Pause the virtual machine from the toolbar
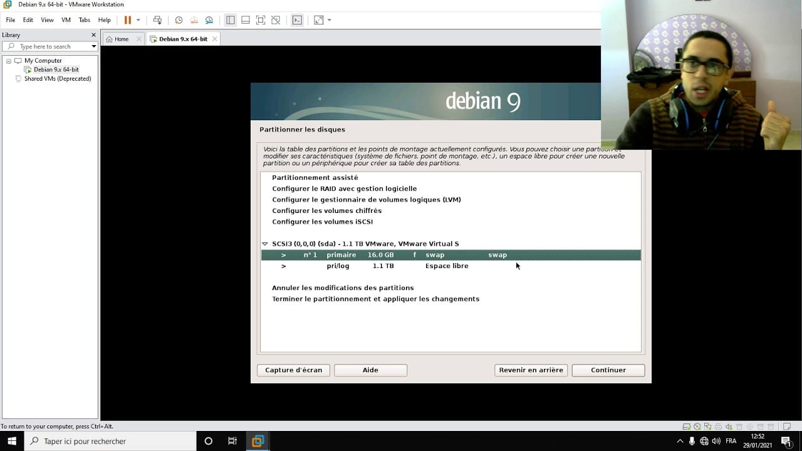The image size is (802, 451). pos(127,20)
